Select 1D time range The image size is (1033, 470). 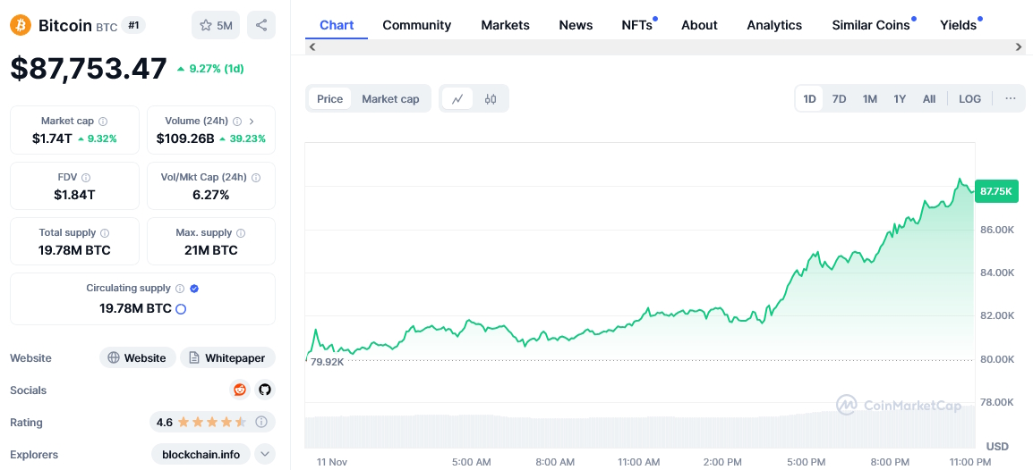tap(810, 98)
